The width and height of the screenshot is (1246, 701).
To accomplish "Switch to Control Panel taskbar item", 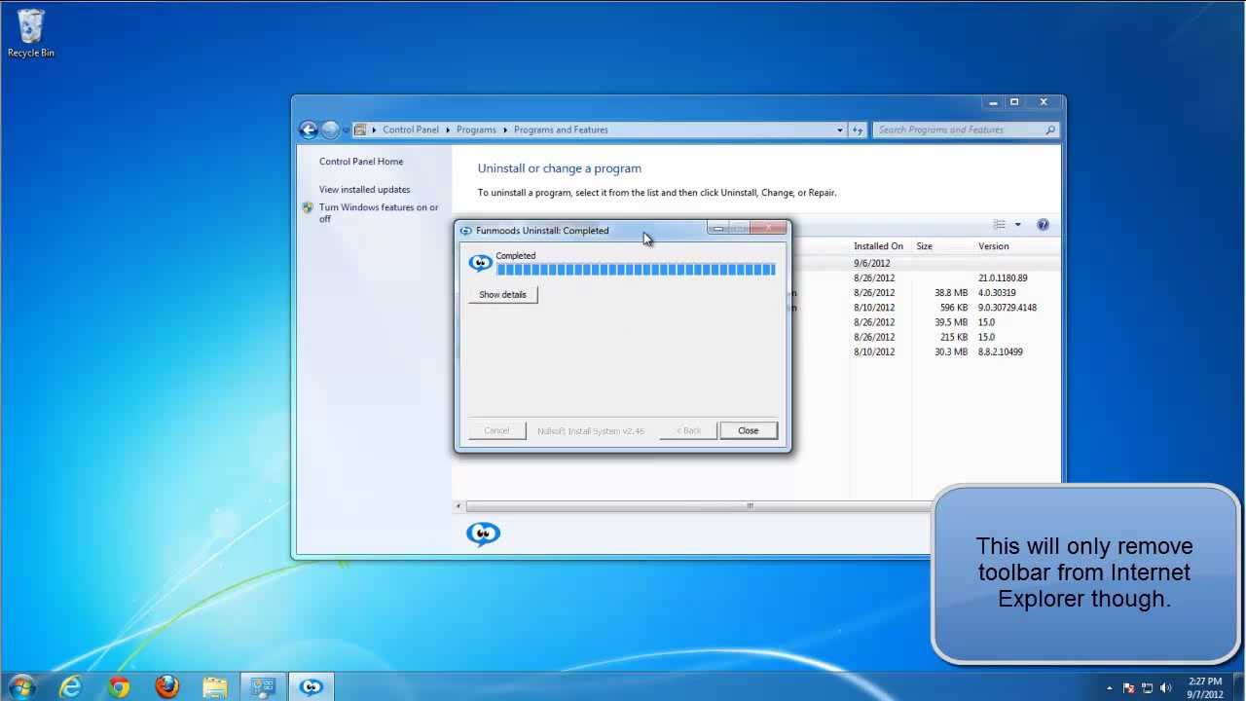I will point(263,687).
